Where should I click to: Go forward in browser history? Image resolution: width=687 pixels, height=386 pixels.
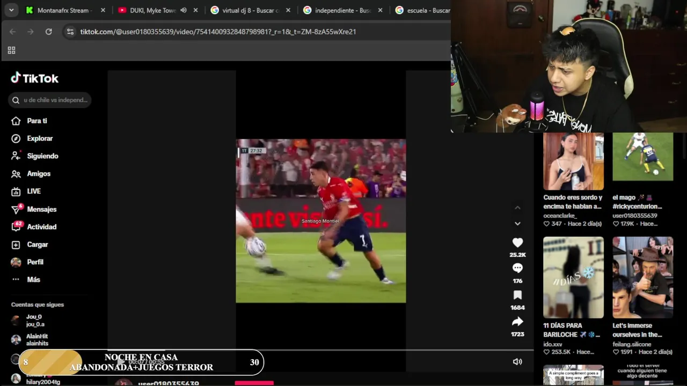click(31, 32)
